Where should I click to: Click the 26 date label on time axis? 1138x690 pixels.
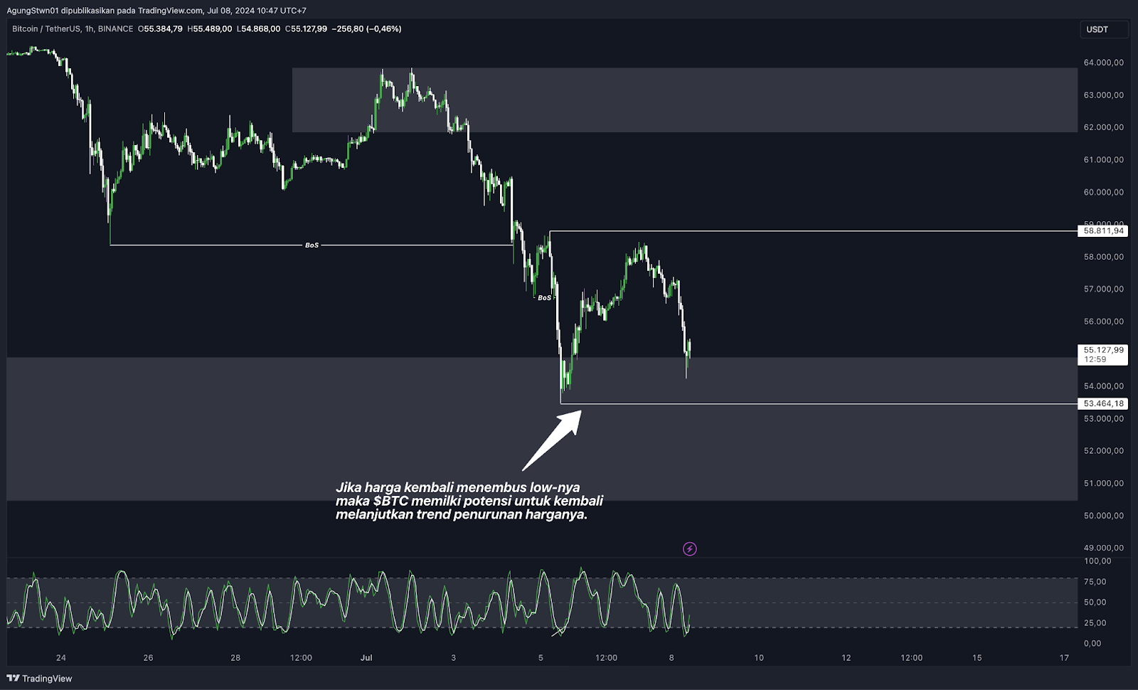[148, 658]
